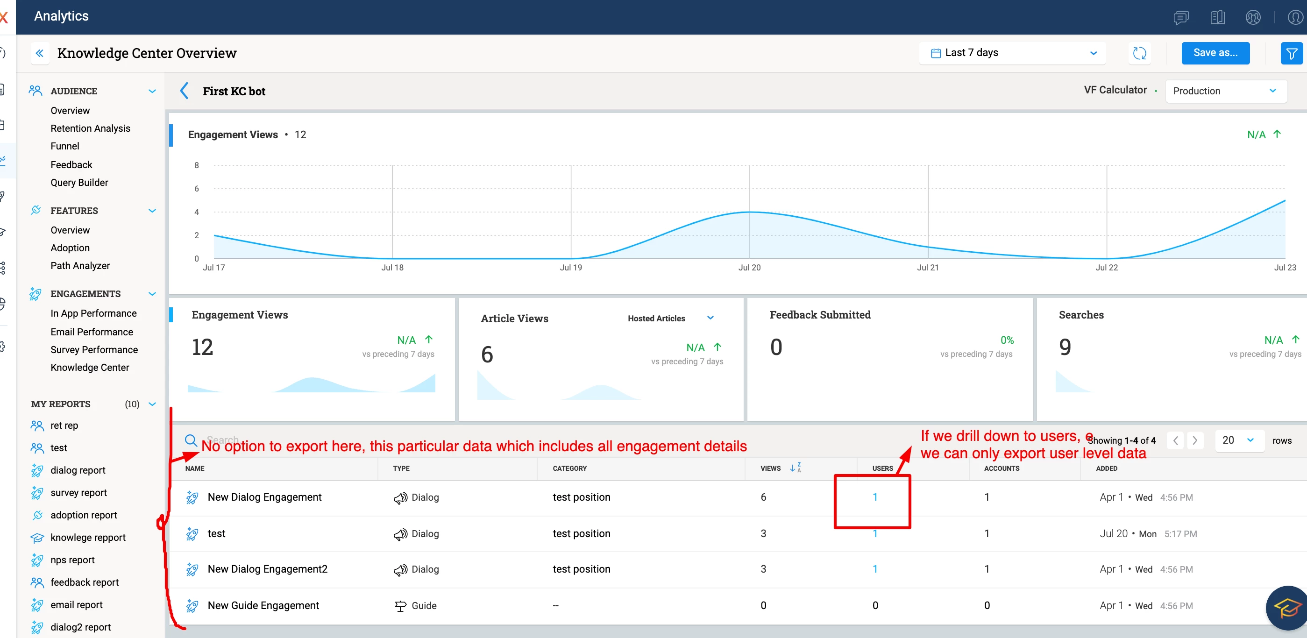Click icon next to ret rep
This screenshot has width=1307, height=638.
point(37,425)
